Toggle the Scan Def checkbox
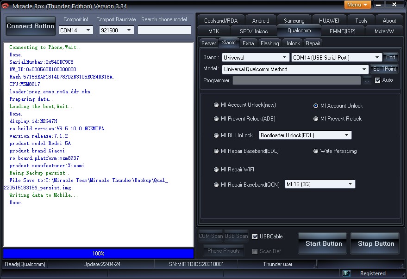Screen dimensions: 407x279 pyautogui.click(x=255, y=251)
